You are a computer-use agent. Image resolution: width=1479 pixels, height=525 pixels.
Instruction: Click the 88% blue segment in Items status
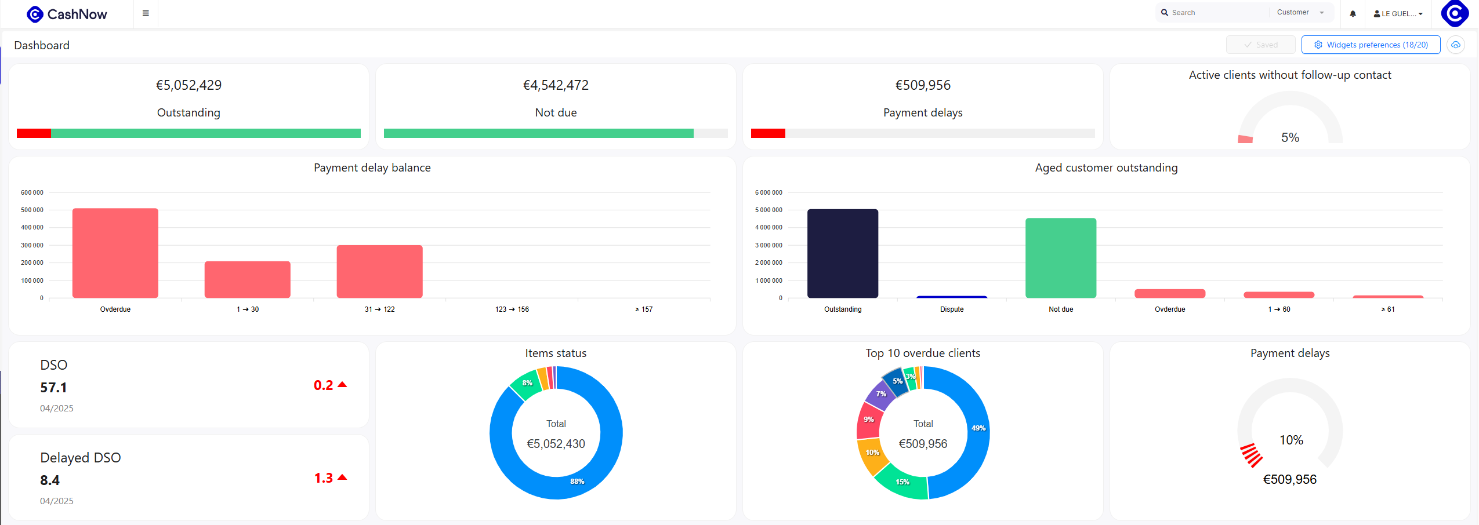578,482
